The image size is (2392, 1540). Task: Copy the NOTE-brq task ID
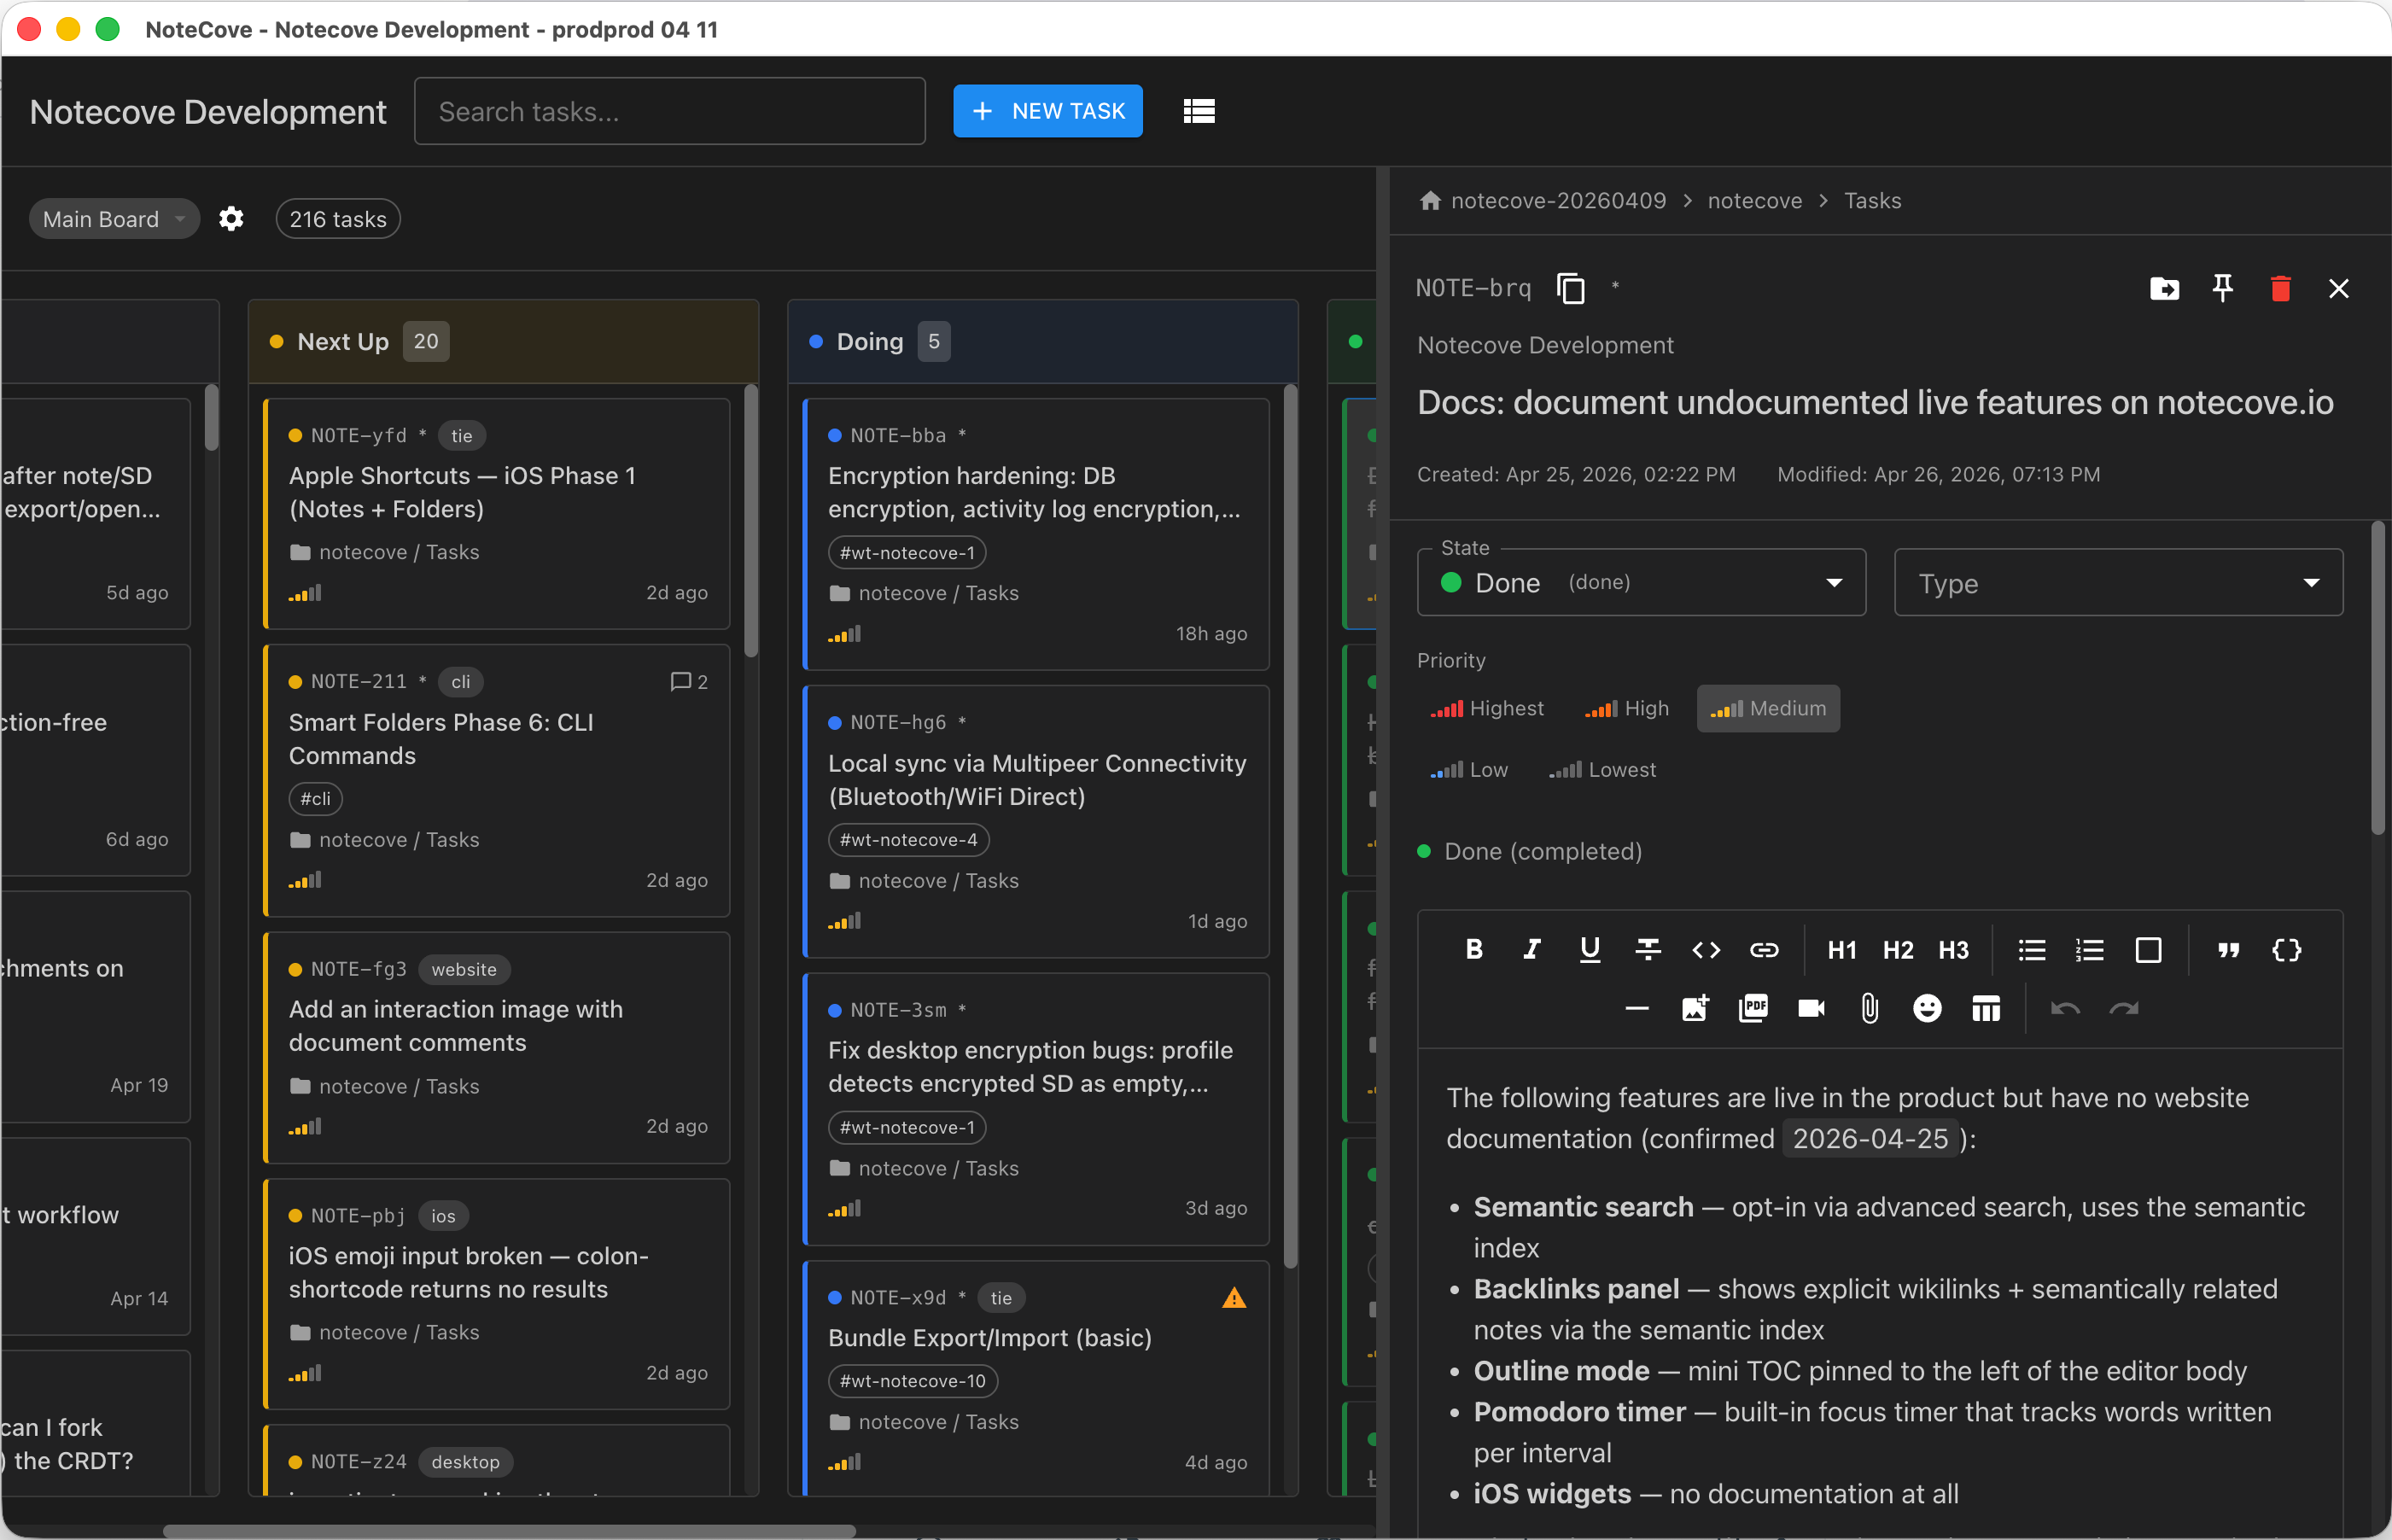coord(1570,288)
